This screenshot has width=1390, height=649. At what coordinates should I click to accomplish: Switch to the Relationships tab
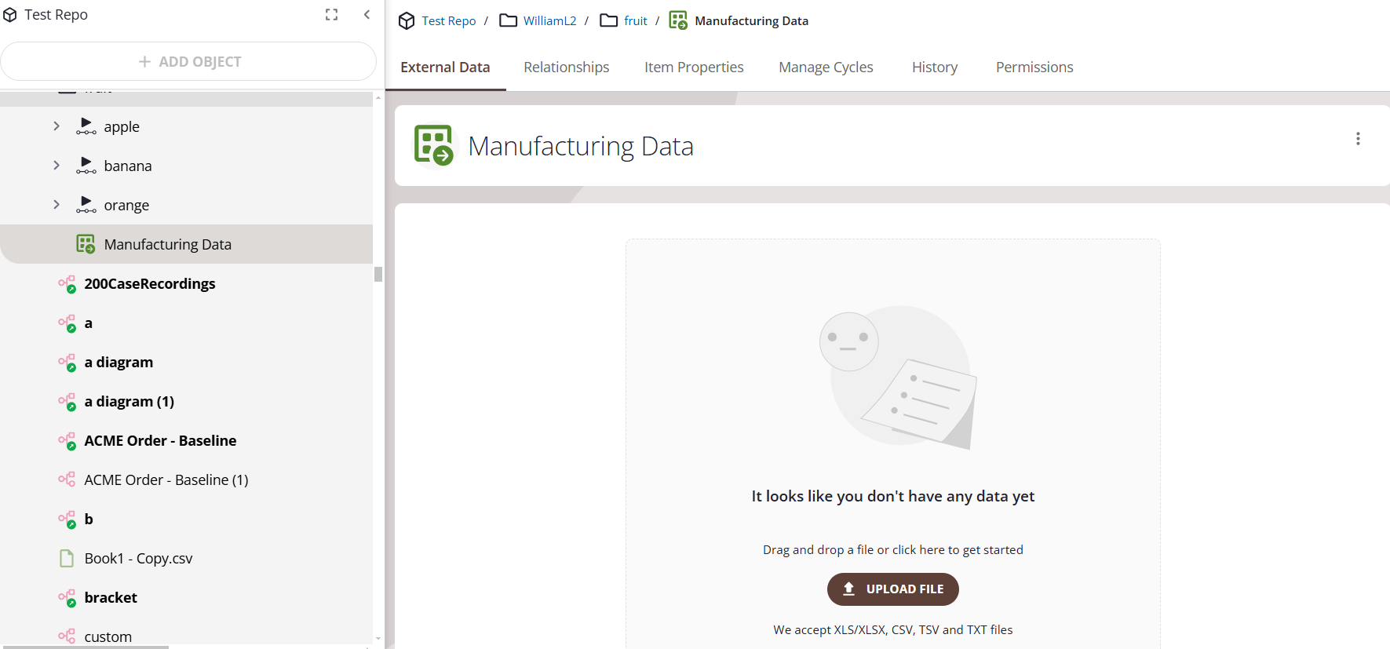coord(566,67)
